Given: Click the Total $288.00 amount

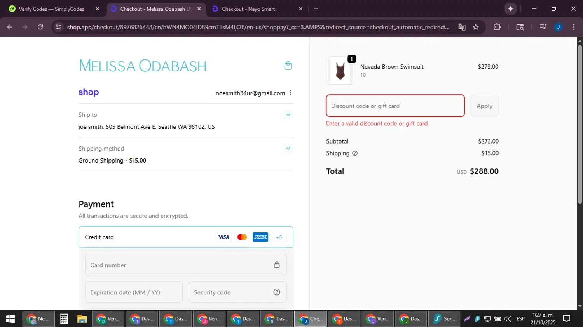Looking at the screenshot, I should [x=484, y=171].
